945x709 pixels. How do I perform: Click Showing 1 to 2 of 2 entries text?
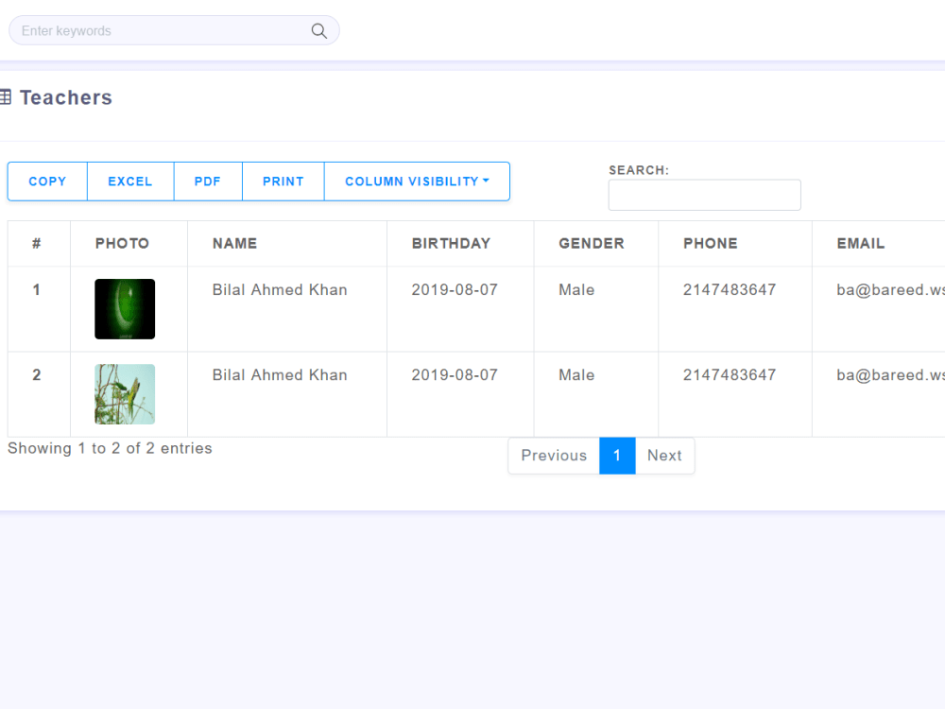pos(110,448)
